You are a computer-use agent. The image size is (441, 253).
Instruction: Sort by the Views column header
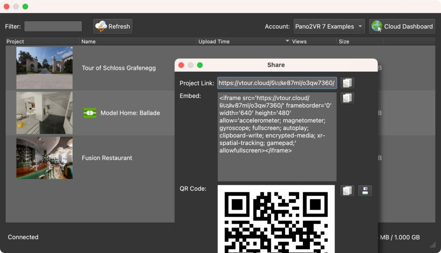coord(314,41)
